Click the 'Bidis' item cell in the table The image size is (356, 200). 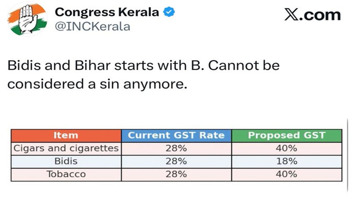(66, 161)
